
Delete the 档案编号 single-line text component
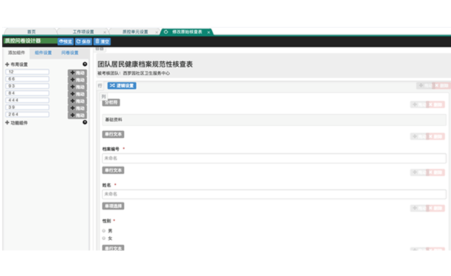[436, 136]
